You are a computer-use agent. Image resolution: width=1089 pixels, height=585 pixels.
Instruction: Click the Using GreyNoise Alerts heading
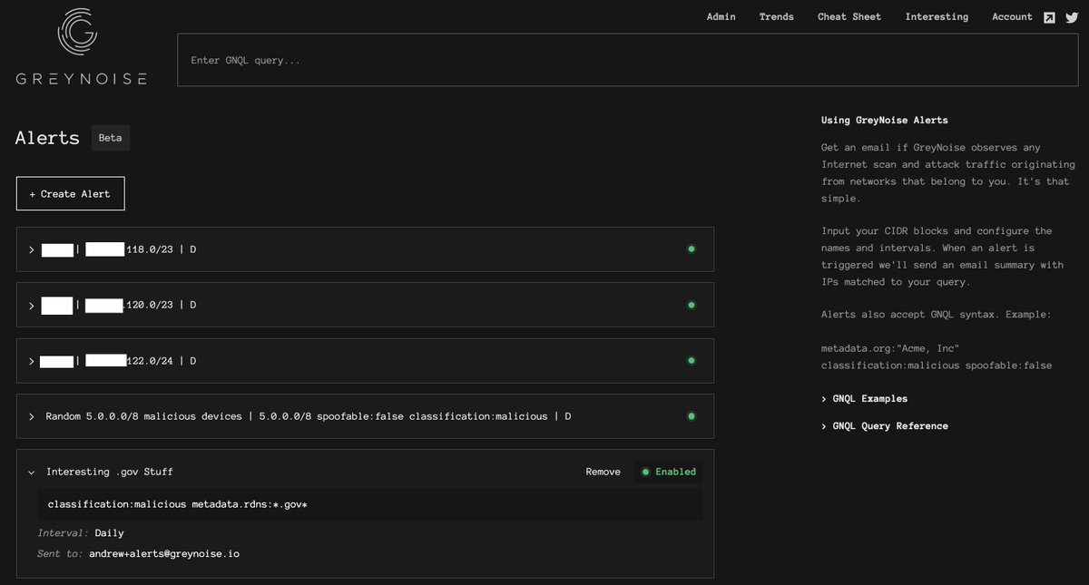[884, 120]
